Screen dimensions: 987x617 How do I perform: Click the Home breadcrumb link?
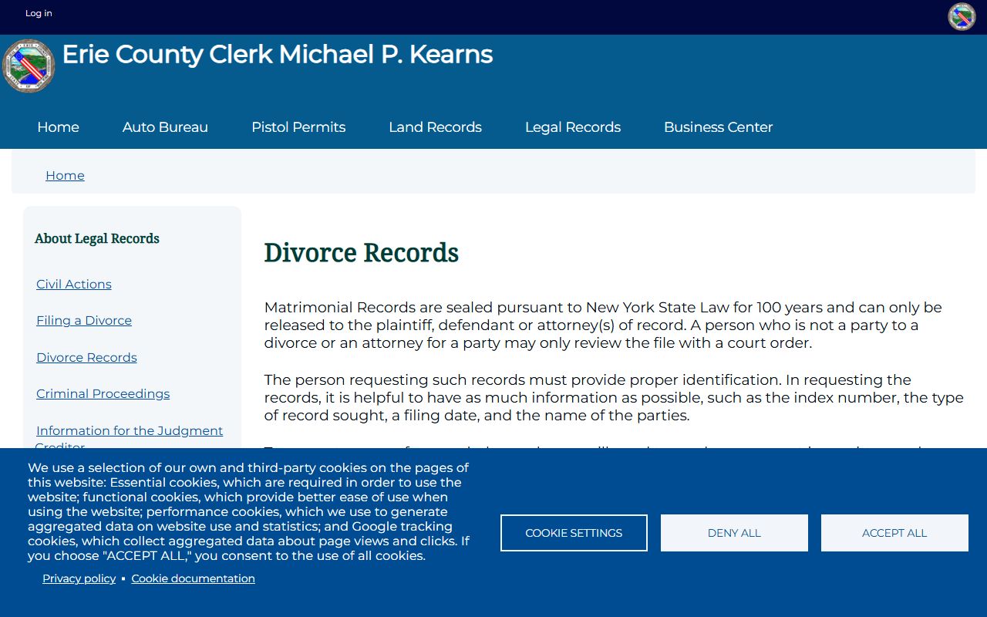(65, 176)
